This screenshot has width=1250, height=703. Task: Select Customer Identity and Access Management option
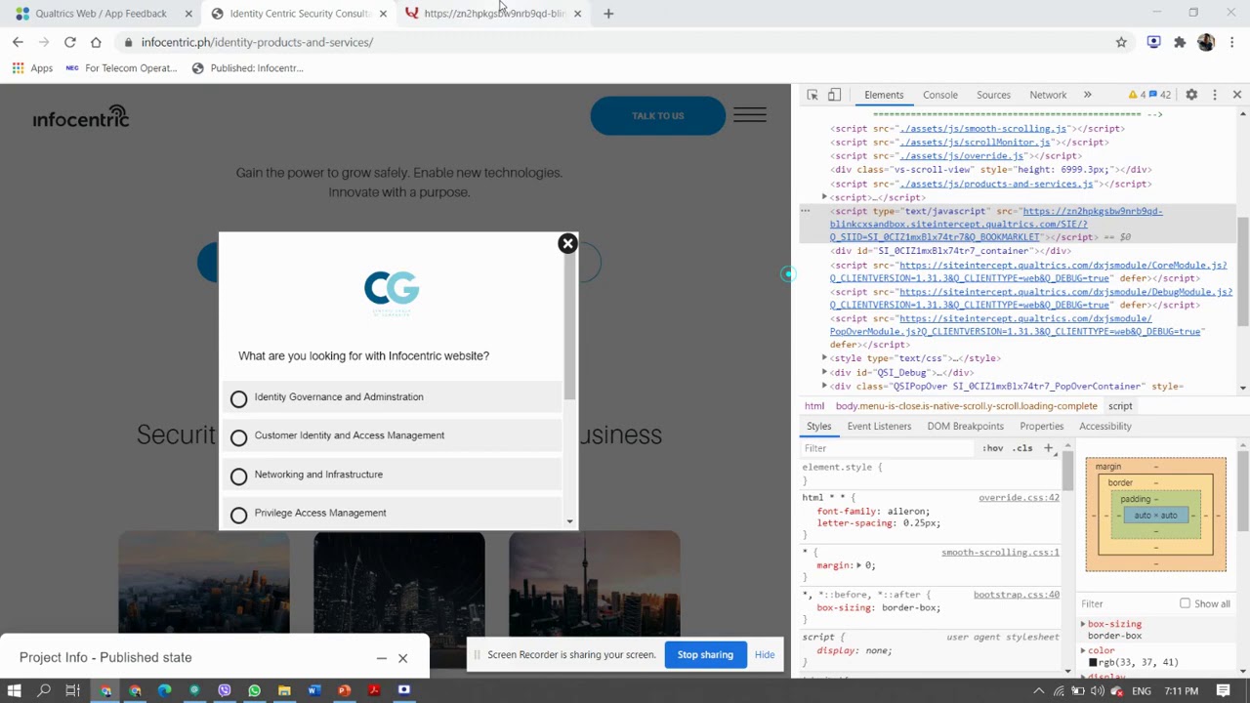393,435
